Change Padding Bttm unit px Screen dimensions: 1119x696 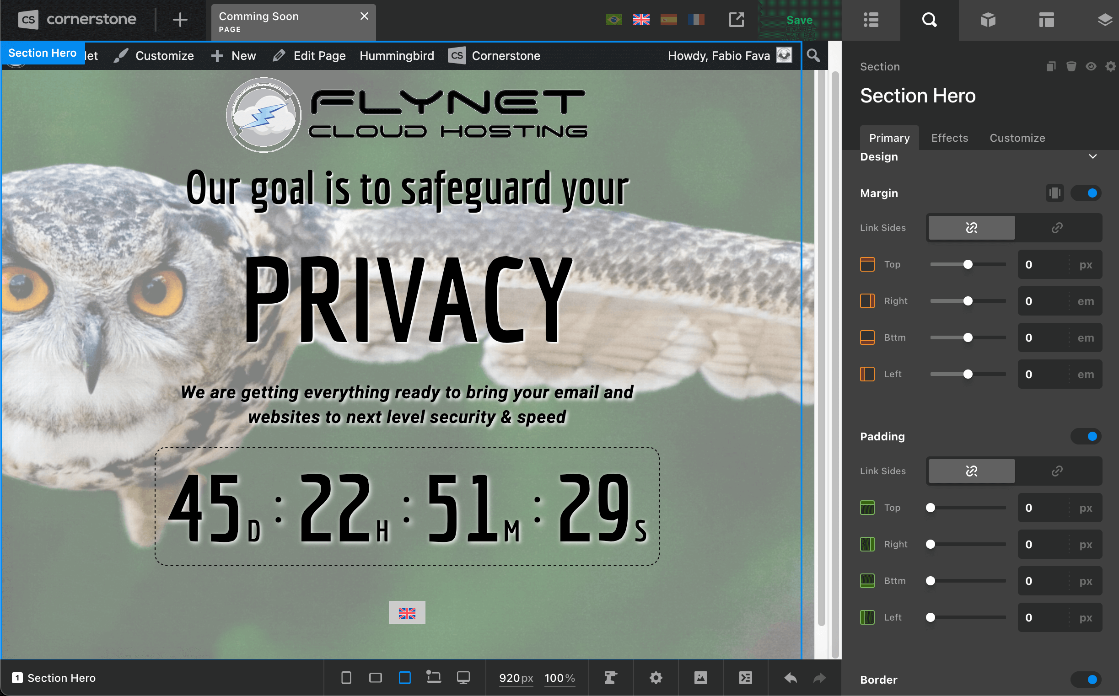(x=1086, y=581)
